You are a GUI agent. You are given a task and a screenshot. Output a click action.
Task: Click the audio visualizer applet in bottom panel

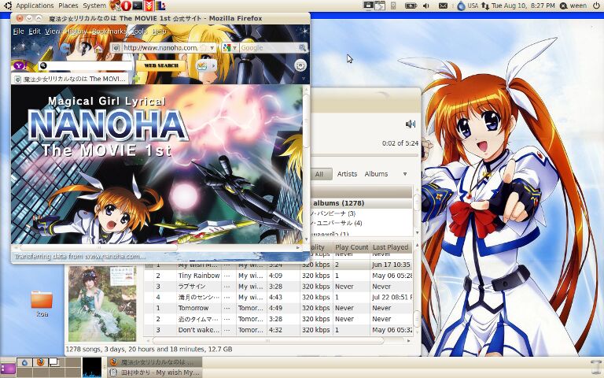coord(92,367)
